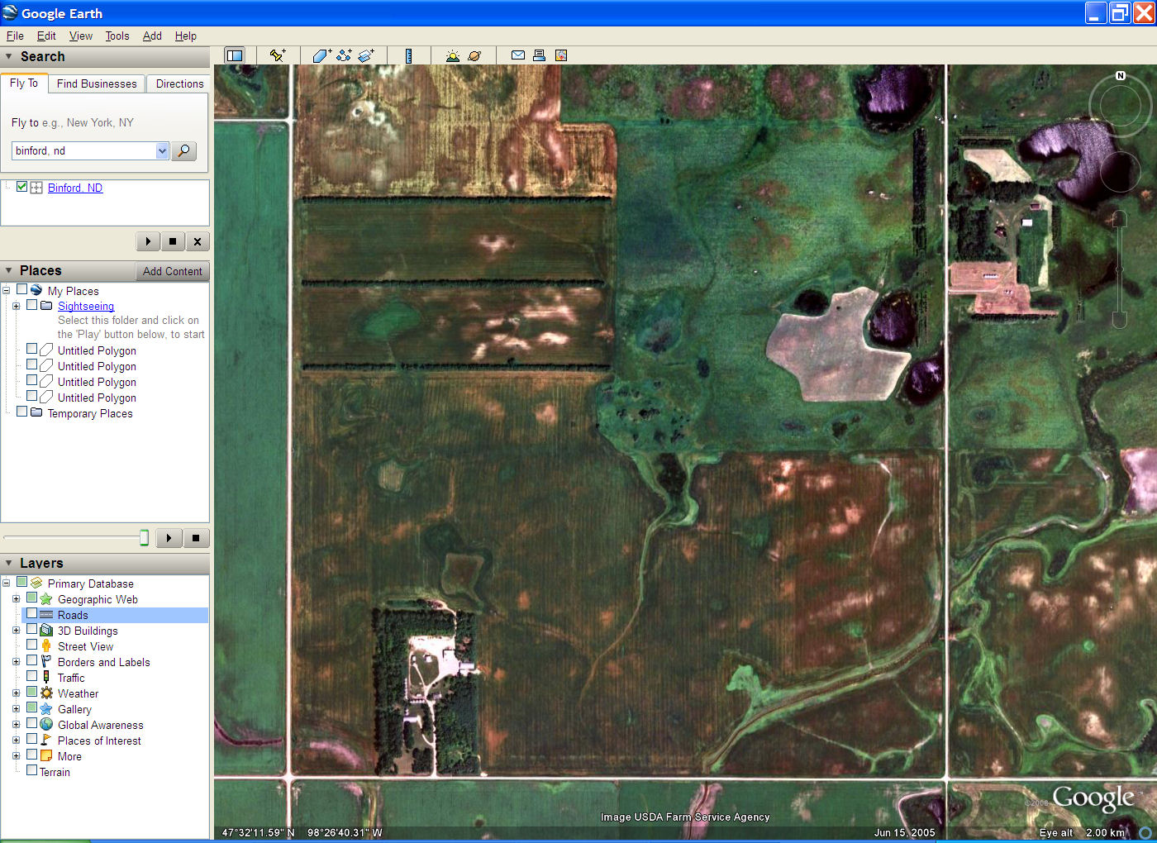
Task: Collapse the Places panel triangle
Action: tap(9, 271)
